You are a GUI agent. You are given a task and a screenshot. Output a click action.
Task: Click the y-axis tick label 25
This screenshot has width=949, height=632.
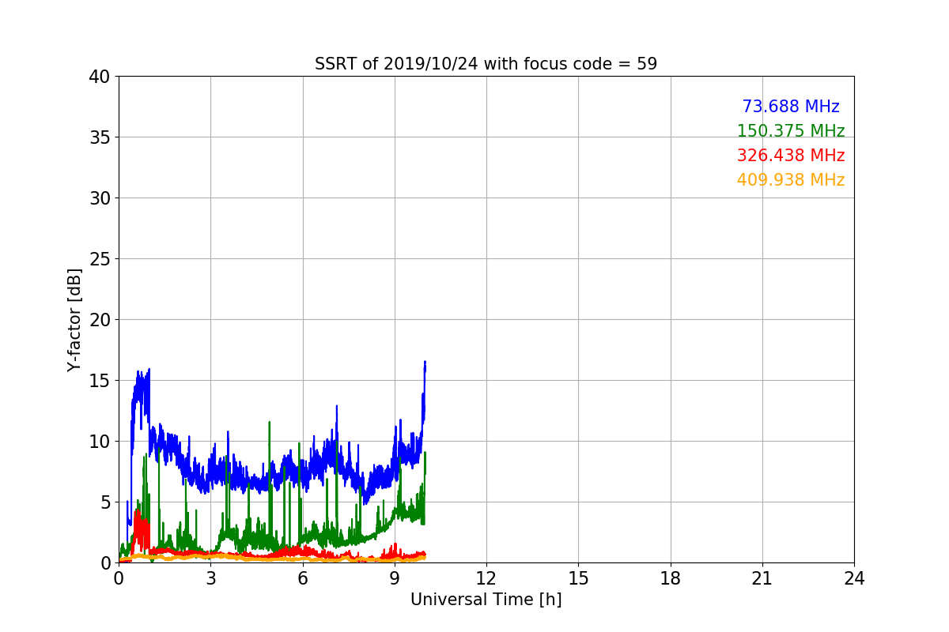tap(100, 259)
